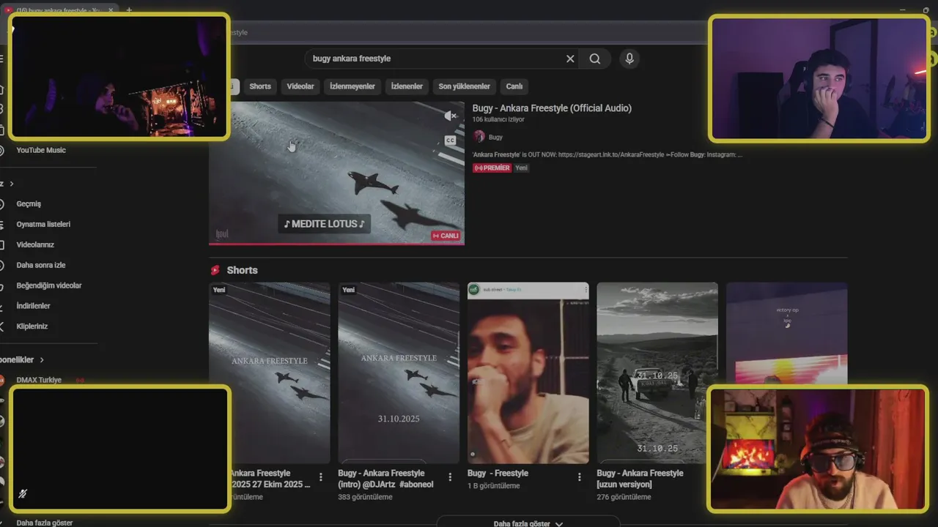
Task: Click the PREMİER badge
Action: [492, 168]
